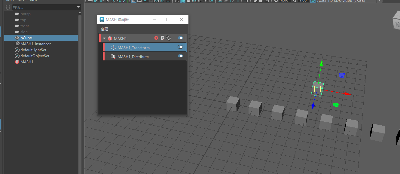Click the green square plane handle
The width and height of the screenshot is (400, 174).
tap(336, 105)
